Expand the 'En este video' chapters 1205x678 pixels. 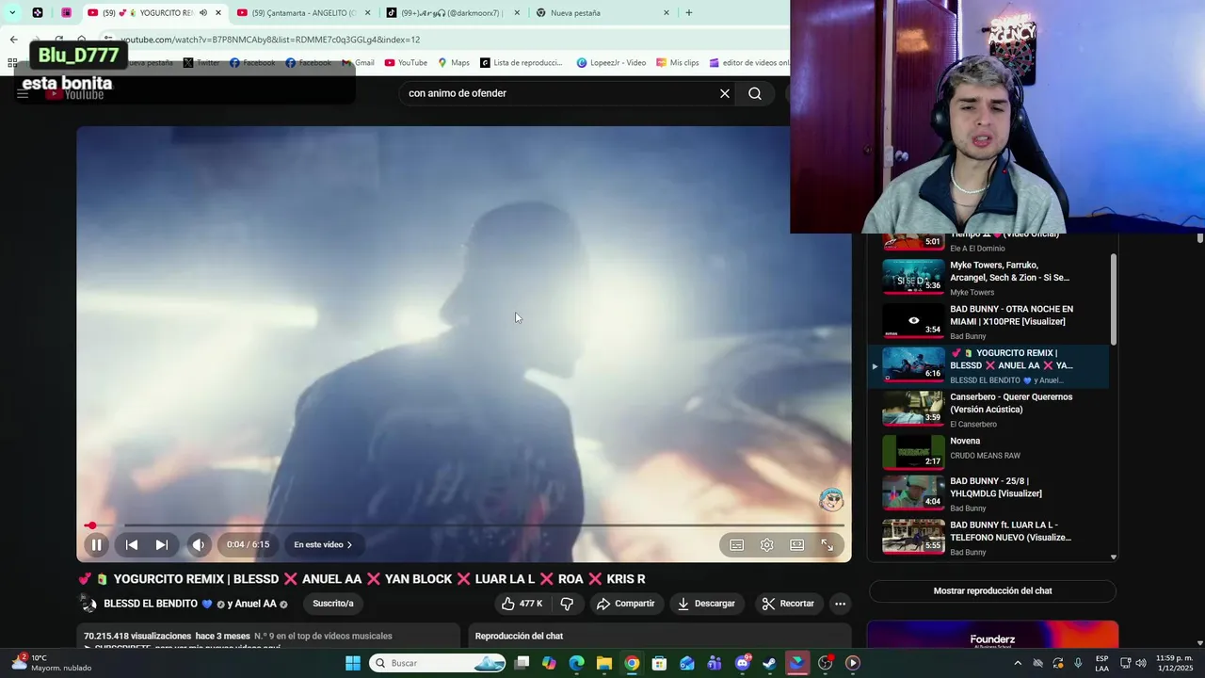(323, 544)
